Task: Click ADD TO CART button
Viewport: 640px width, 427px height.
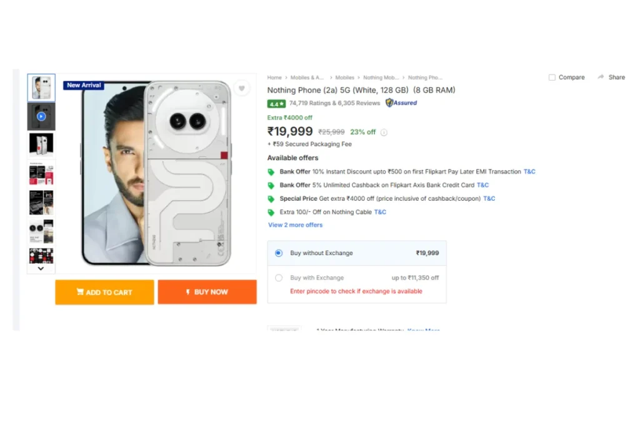Action: [x=104, y=293]
